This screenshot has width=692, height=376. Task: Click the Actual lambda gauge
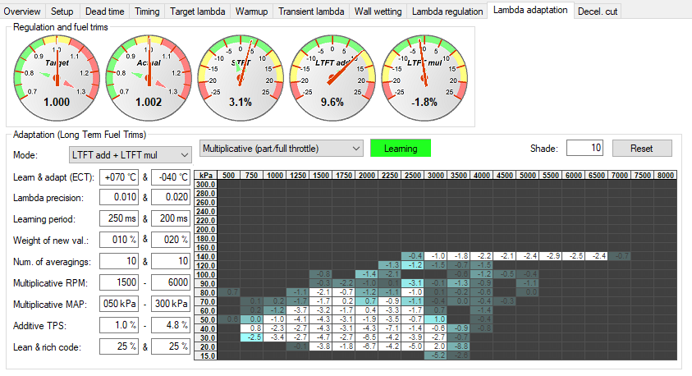click(149, 78)
